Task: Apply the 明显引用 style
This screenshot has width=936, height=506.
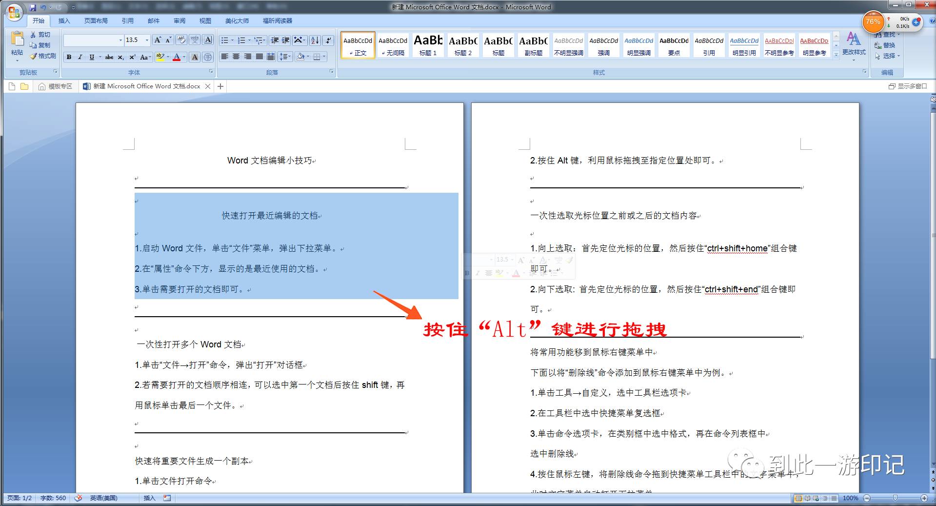Action: pos(744,45)
